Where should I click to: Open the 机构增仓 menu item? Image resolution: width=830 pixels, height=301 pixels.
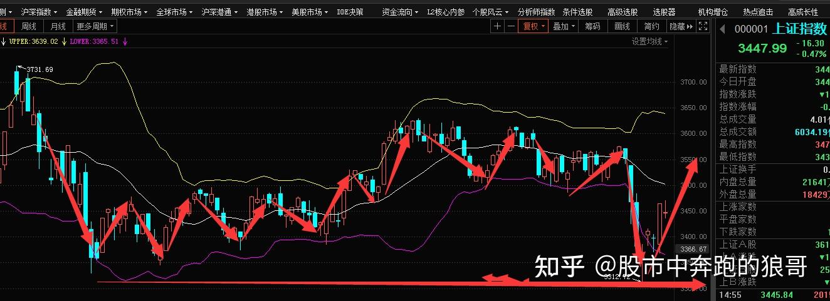point(713,12)
